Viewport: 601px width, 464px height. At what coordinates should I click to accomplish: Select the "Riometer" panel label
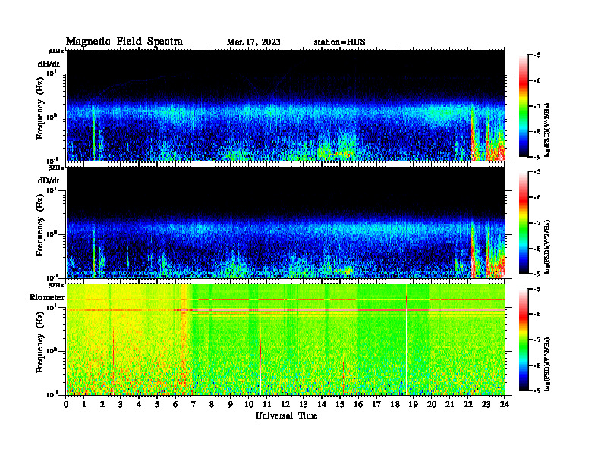(x=47, y=297)
